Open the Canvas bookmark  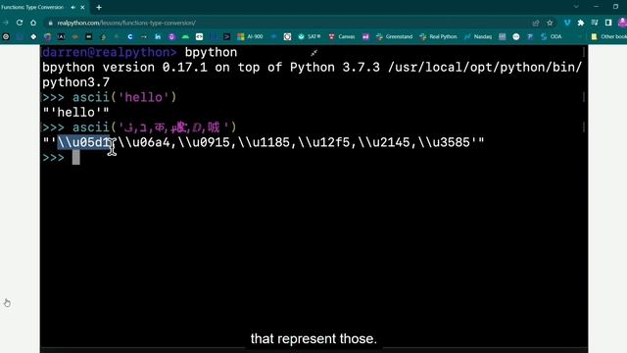(342, 36)
